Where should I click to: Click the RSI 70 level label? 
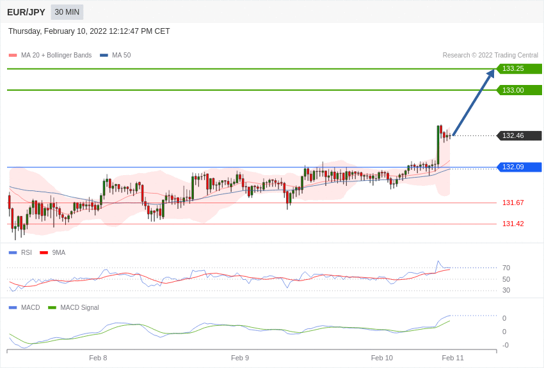[x=506, y=268]
